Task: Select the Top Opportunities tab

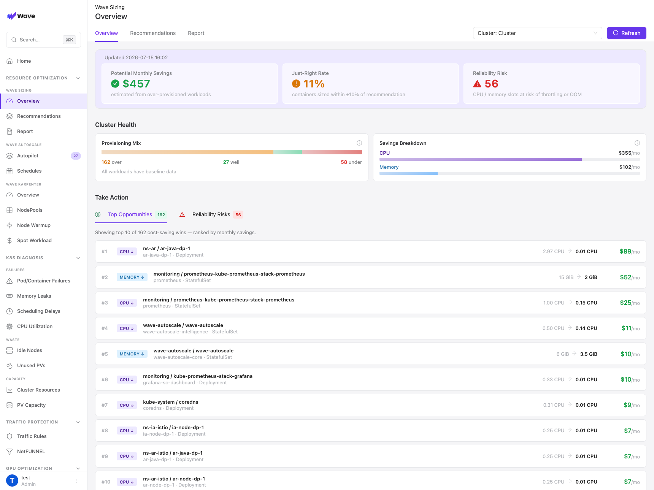Action: (131, 214)
